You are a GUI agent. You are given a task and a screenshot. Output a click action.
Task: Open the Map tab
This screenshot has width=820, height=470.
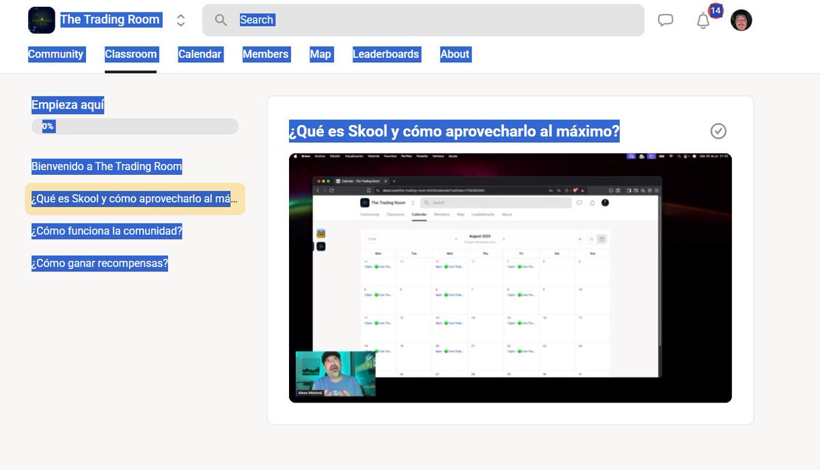pos(320,54)
